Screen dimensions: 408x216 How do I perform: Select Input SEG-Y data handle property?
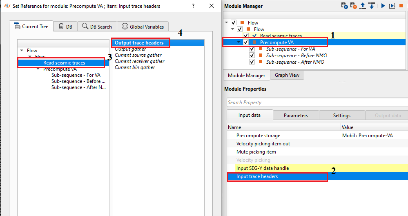coord(263,168)
